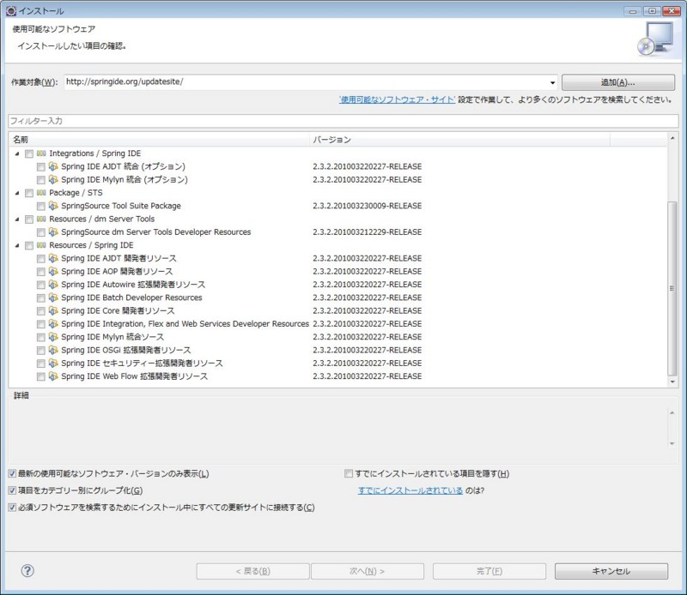Click feature icon of Spring IDE OSGi 拡張開発者リソース
The height and width of the screenshot is (595, 687).
tap(53, 351)
